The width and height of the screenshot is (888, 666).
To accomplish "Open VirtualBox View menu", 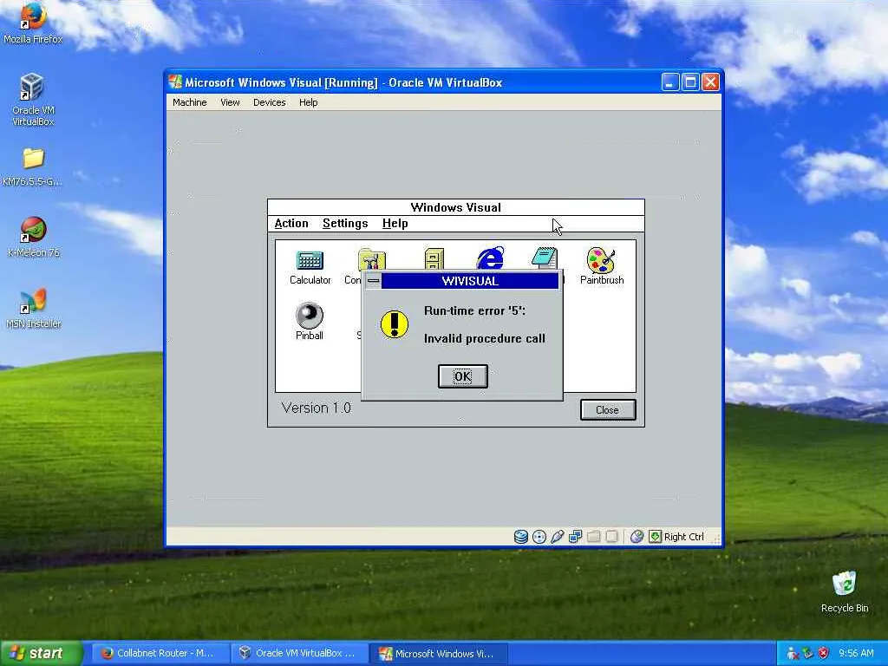I will pos(230,102).
